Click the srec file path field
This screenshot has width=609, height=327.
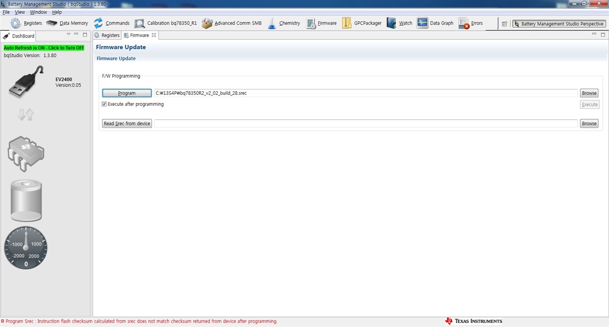click(x=366, y=93)
